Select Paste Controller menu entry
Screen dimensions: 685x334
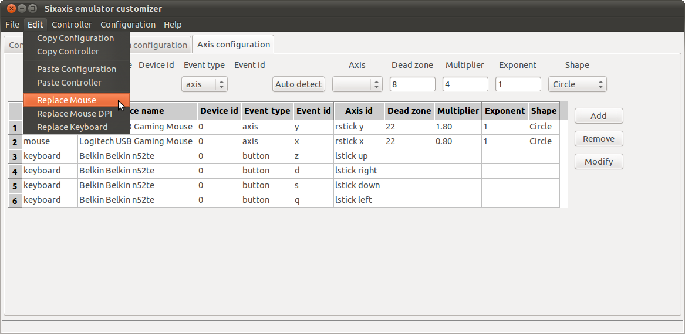69,83
